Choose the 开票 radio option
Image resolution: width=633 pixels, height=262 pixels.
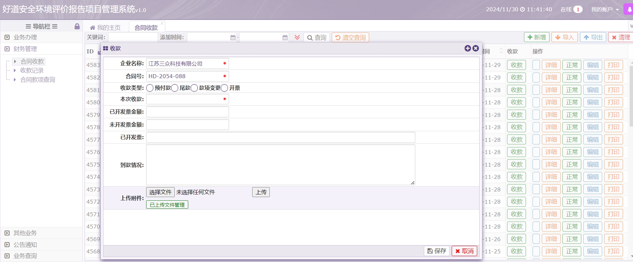pyautogui.click(x=224, y=88)
